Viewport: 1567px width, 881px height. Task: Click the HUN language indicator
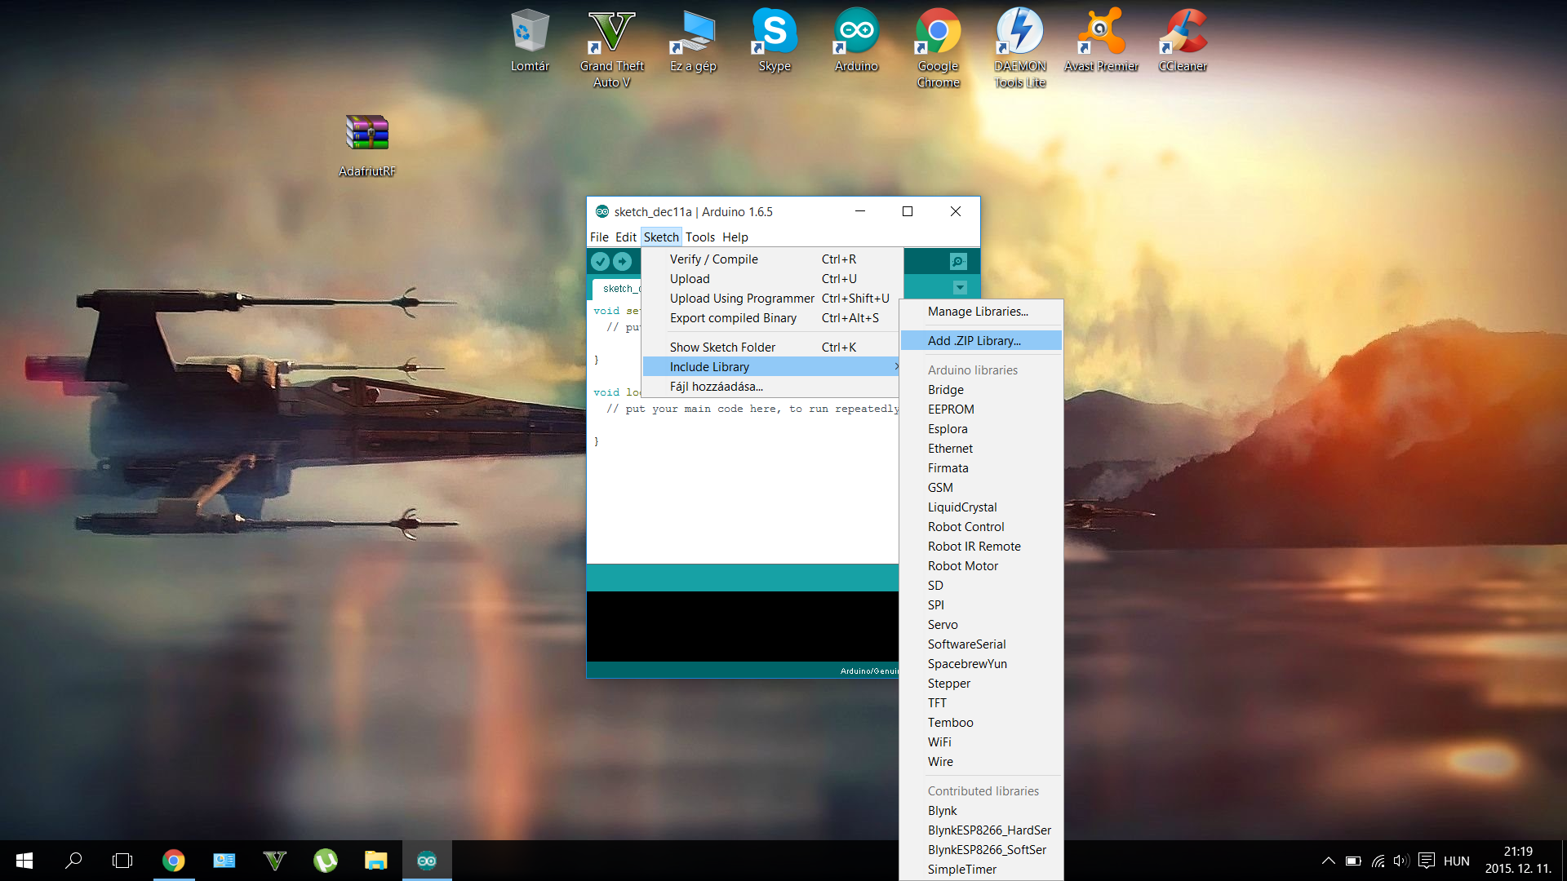pyautogui.click(x=1456, y=861)
